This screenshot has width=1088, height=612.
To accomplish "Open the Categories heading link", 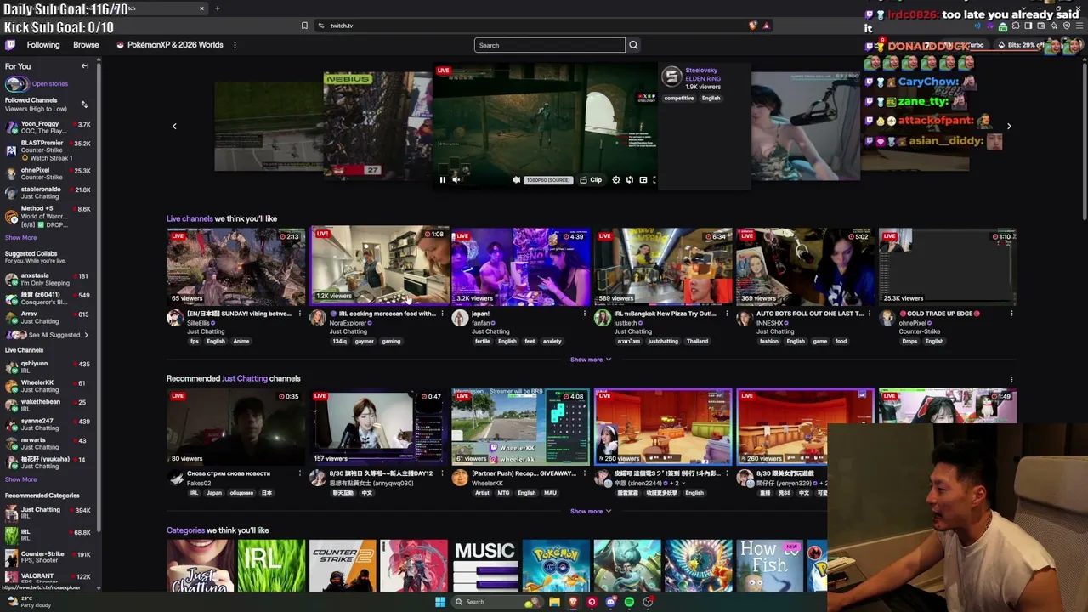I will click(x=185, y=530).
